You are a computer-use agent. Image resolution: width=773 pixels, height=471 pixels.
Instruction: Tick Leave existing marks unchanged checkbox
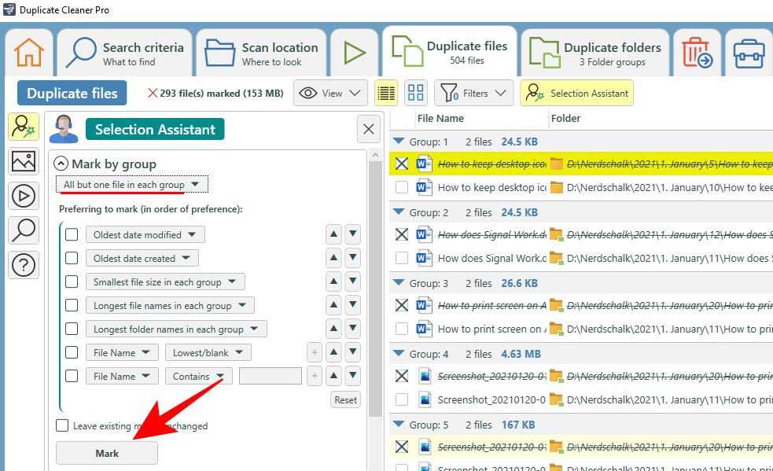click(x=62, y=425)
